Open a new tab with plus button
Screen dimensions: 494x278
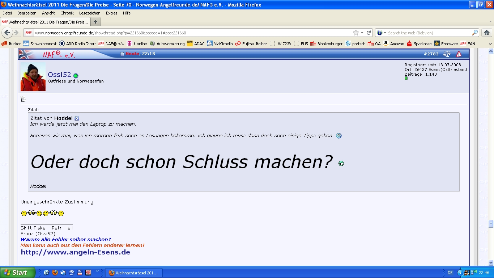95,22
